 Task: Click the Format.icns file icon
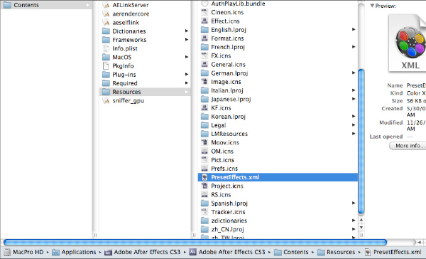click(x=204, y=38)
